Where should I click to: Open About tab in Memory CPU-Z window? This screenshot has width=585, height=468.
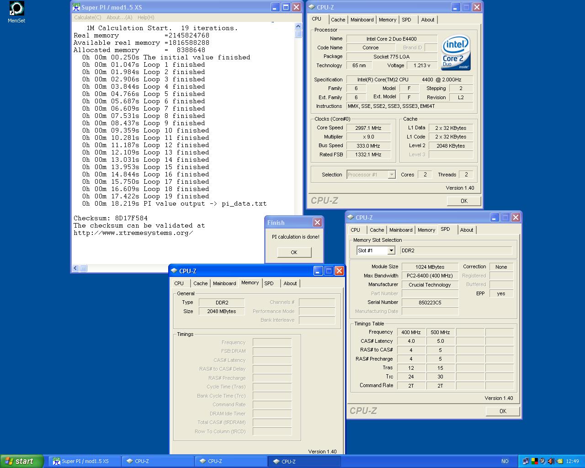click(x=290, y=283)
